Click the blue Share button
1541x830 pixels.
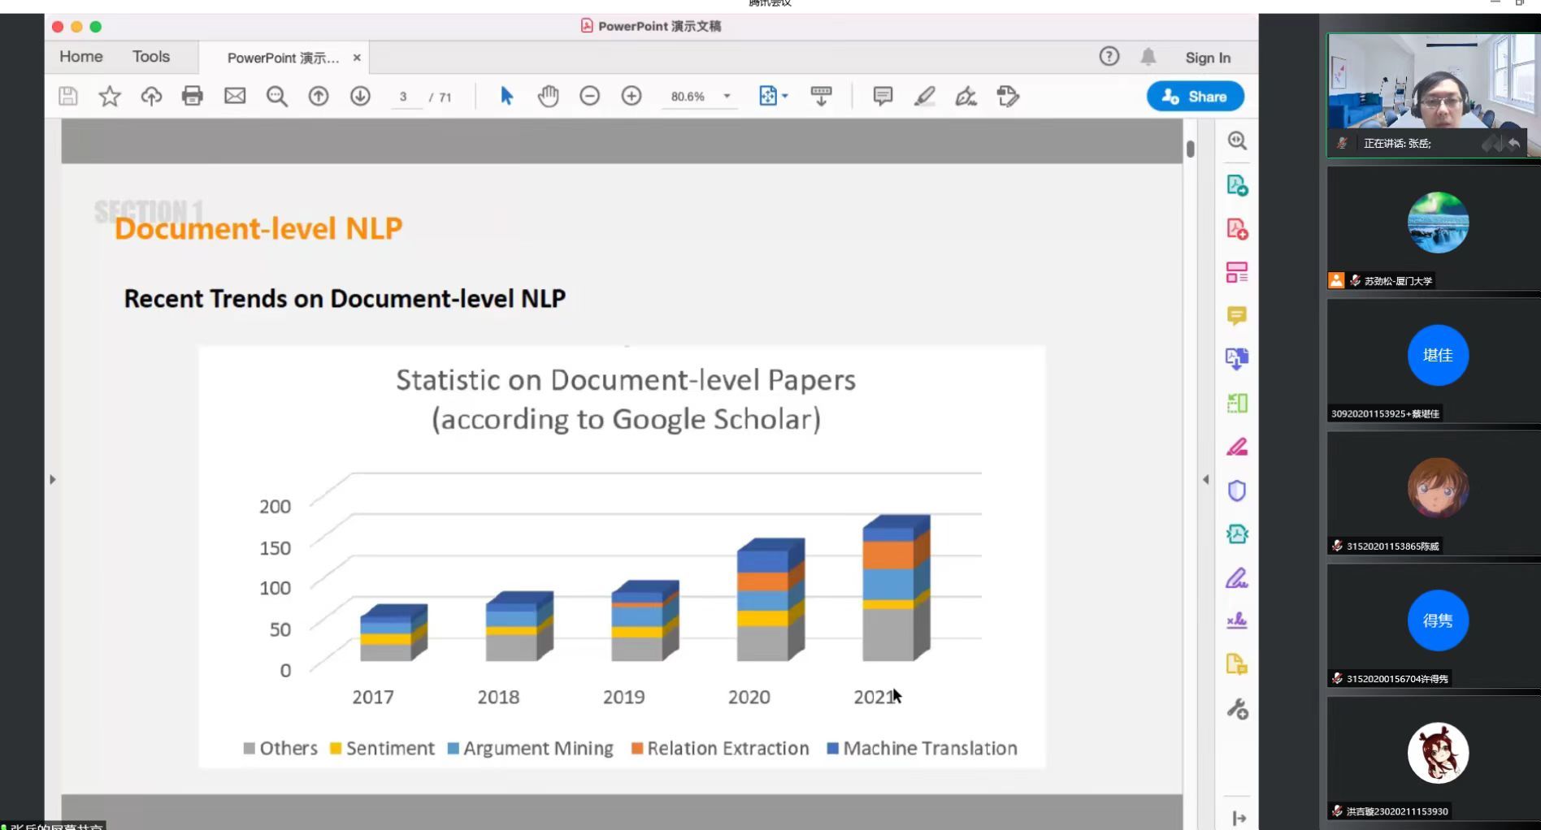(x=1195, y=97)
